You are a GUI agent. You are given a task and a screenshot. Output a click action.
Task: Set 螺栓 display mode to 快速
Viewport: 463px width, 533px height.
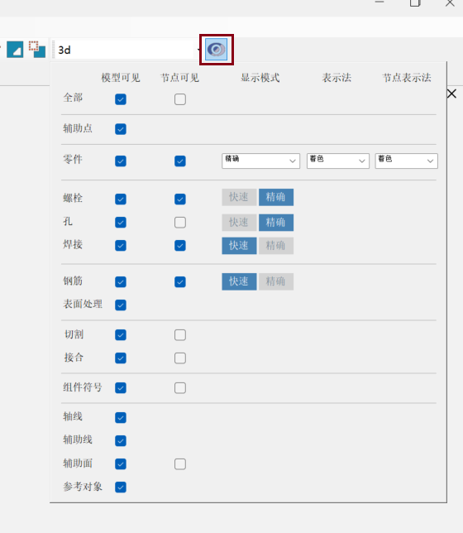(239, 197)
